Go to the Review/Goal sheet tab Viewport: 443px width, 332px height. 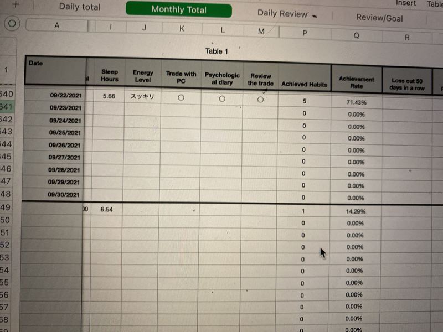[x=379, y=18]
